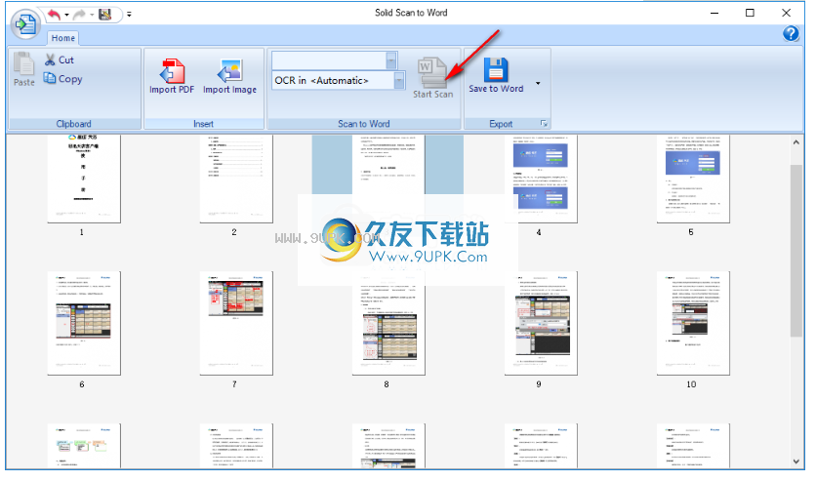Select page 2 thumbnail
Image resolution: width=816 pixels, height=481 pixels.
tap(236, 179)
